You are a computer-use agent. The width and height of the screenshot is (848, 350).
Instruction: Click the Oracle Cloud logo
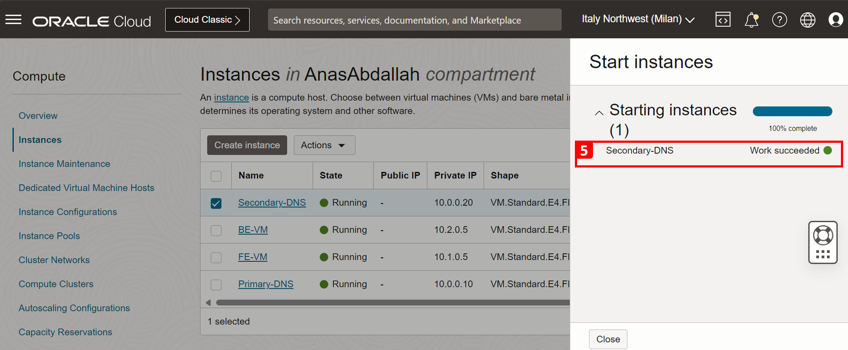(92, 21)
